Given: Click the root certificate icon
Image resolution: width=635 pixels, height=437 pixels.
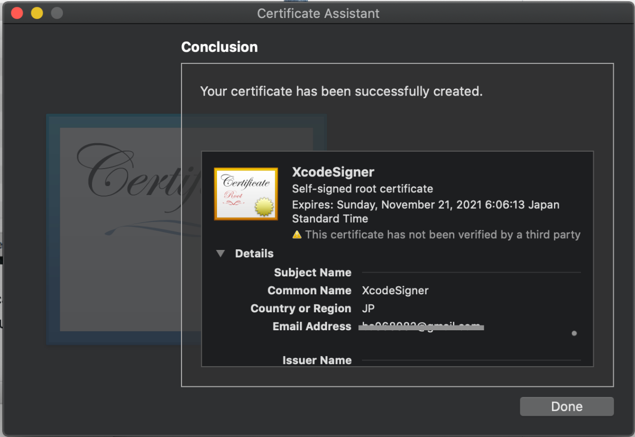Looking at the screenshot, I should click(246, 194).
